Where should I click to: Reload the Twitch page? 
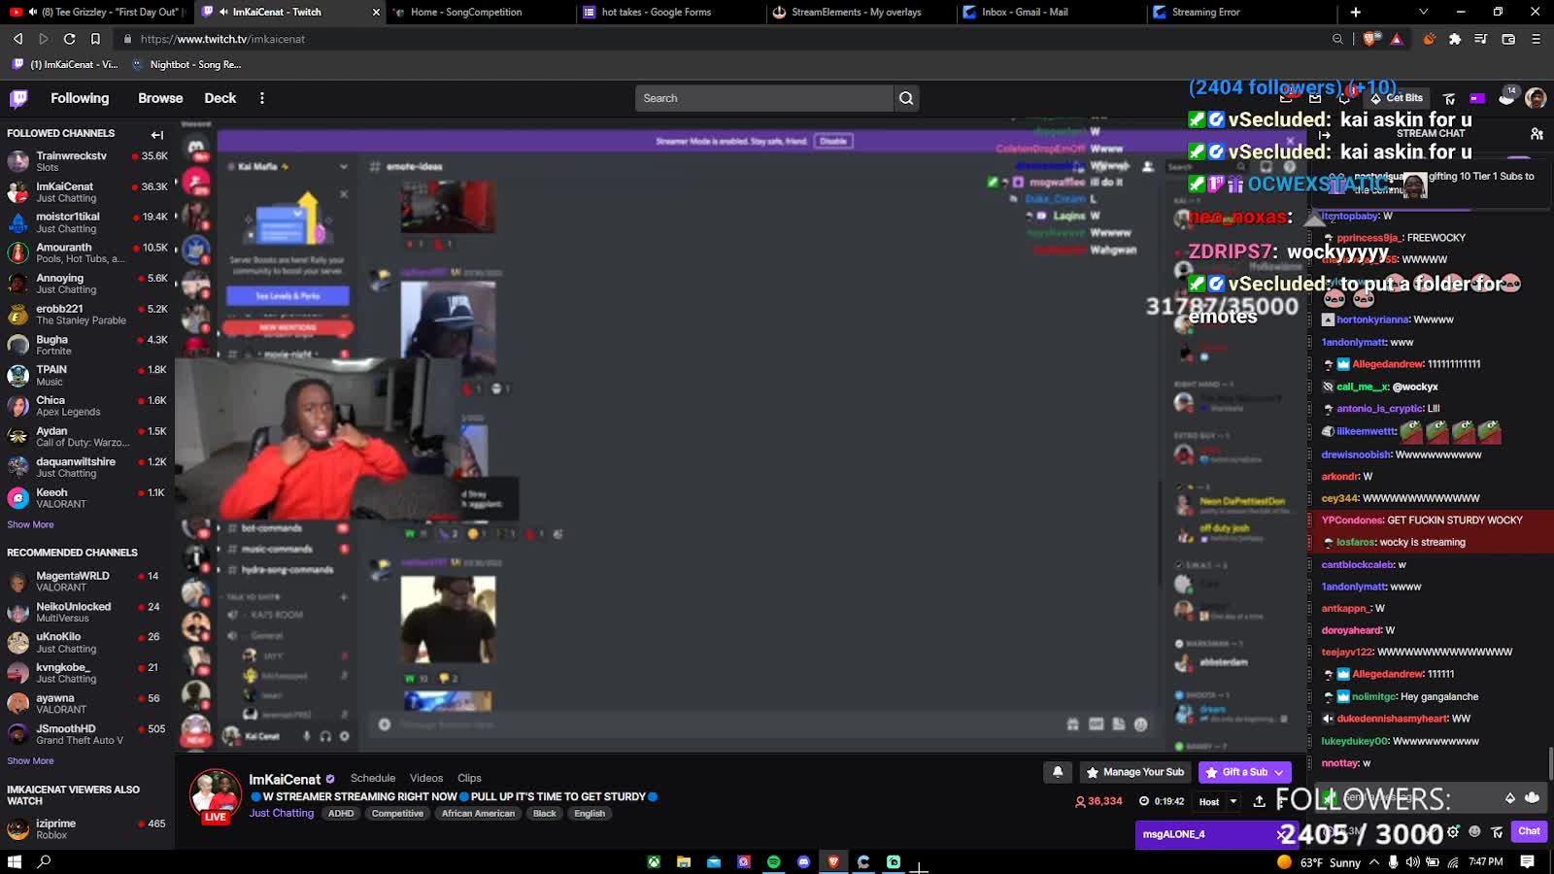pos(69,39)
